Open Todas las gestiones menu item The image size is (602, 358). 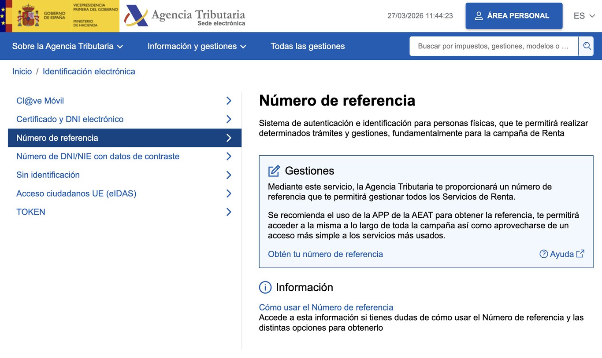(308, 46)
